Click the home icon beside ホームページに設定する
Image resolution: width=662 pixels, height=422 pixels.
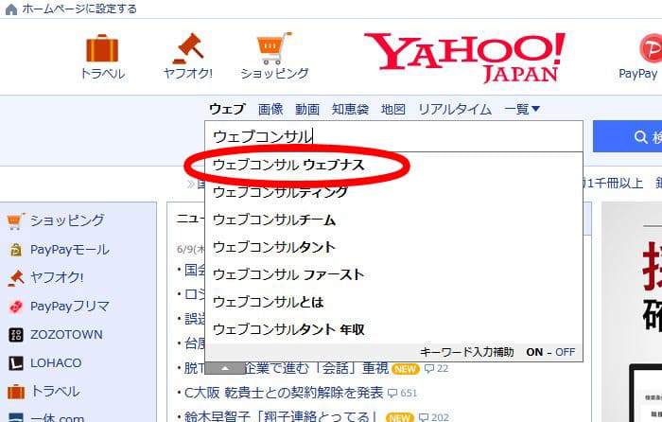pyautogui.click(x=11, y=9)
